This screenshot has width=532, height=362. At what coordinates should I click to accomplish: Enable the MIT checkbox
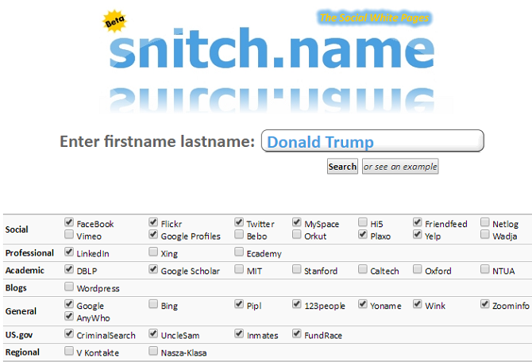click(239, 269)
